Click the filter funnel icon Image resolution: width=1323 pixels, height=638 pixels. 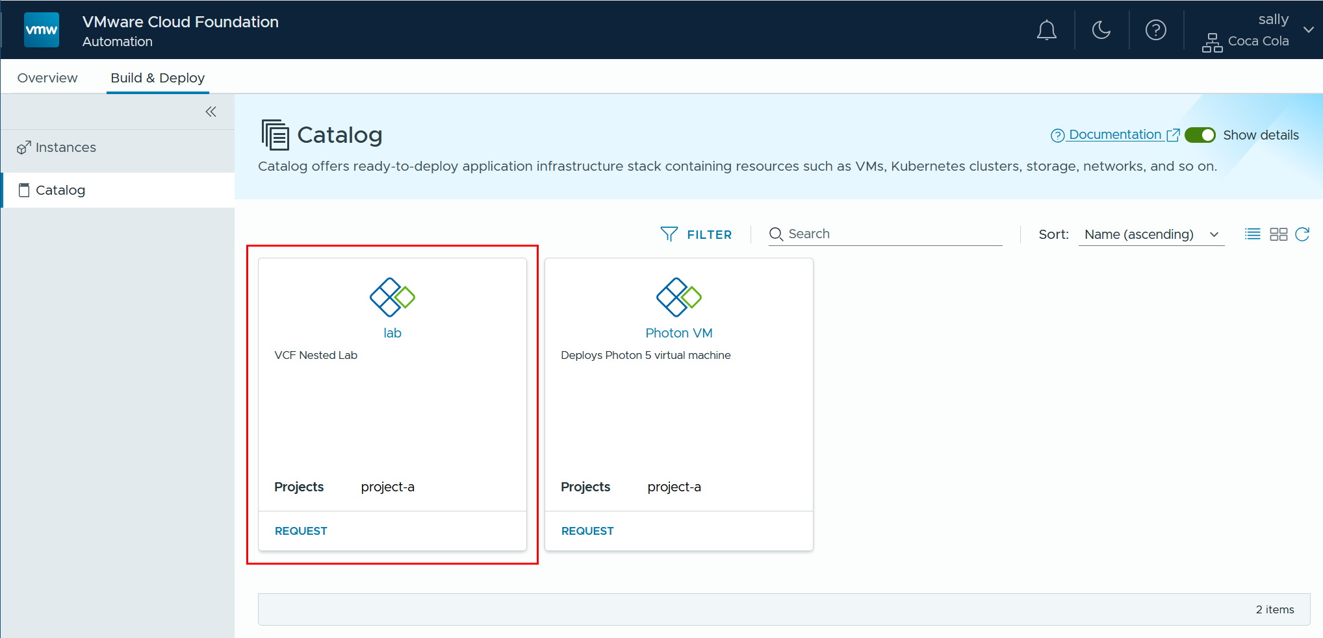coord(669,234)
